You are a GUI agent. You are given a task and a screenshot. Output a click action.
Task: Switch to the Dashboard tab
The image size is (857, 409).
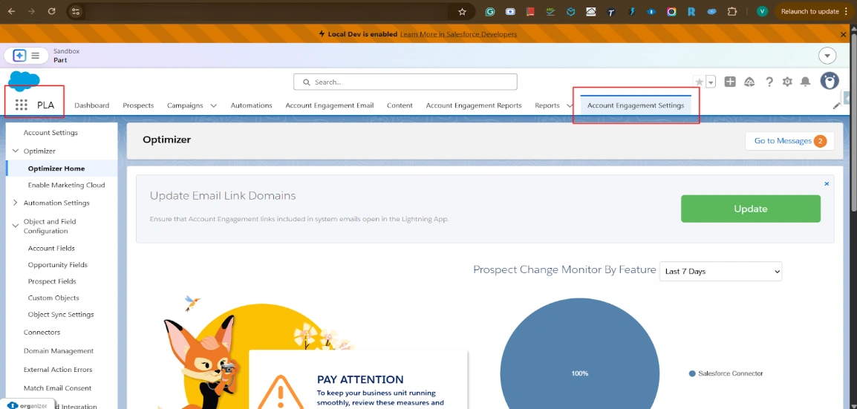tap(92, 105)
